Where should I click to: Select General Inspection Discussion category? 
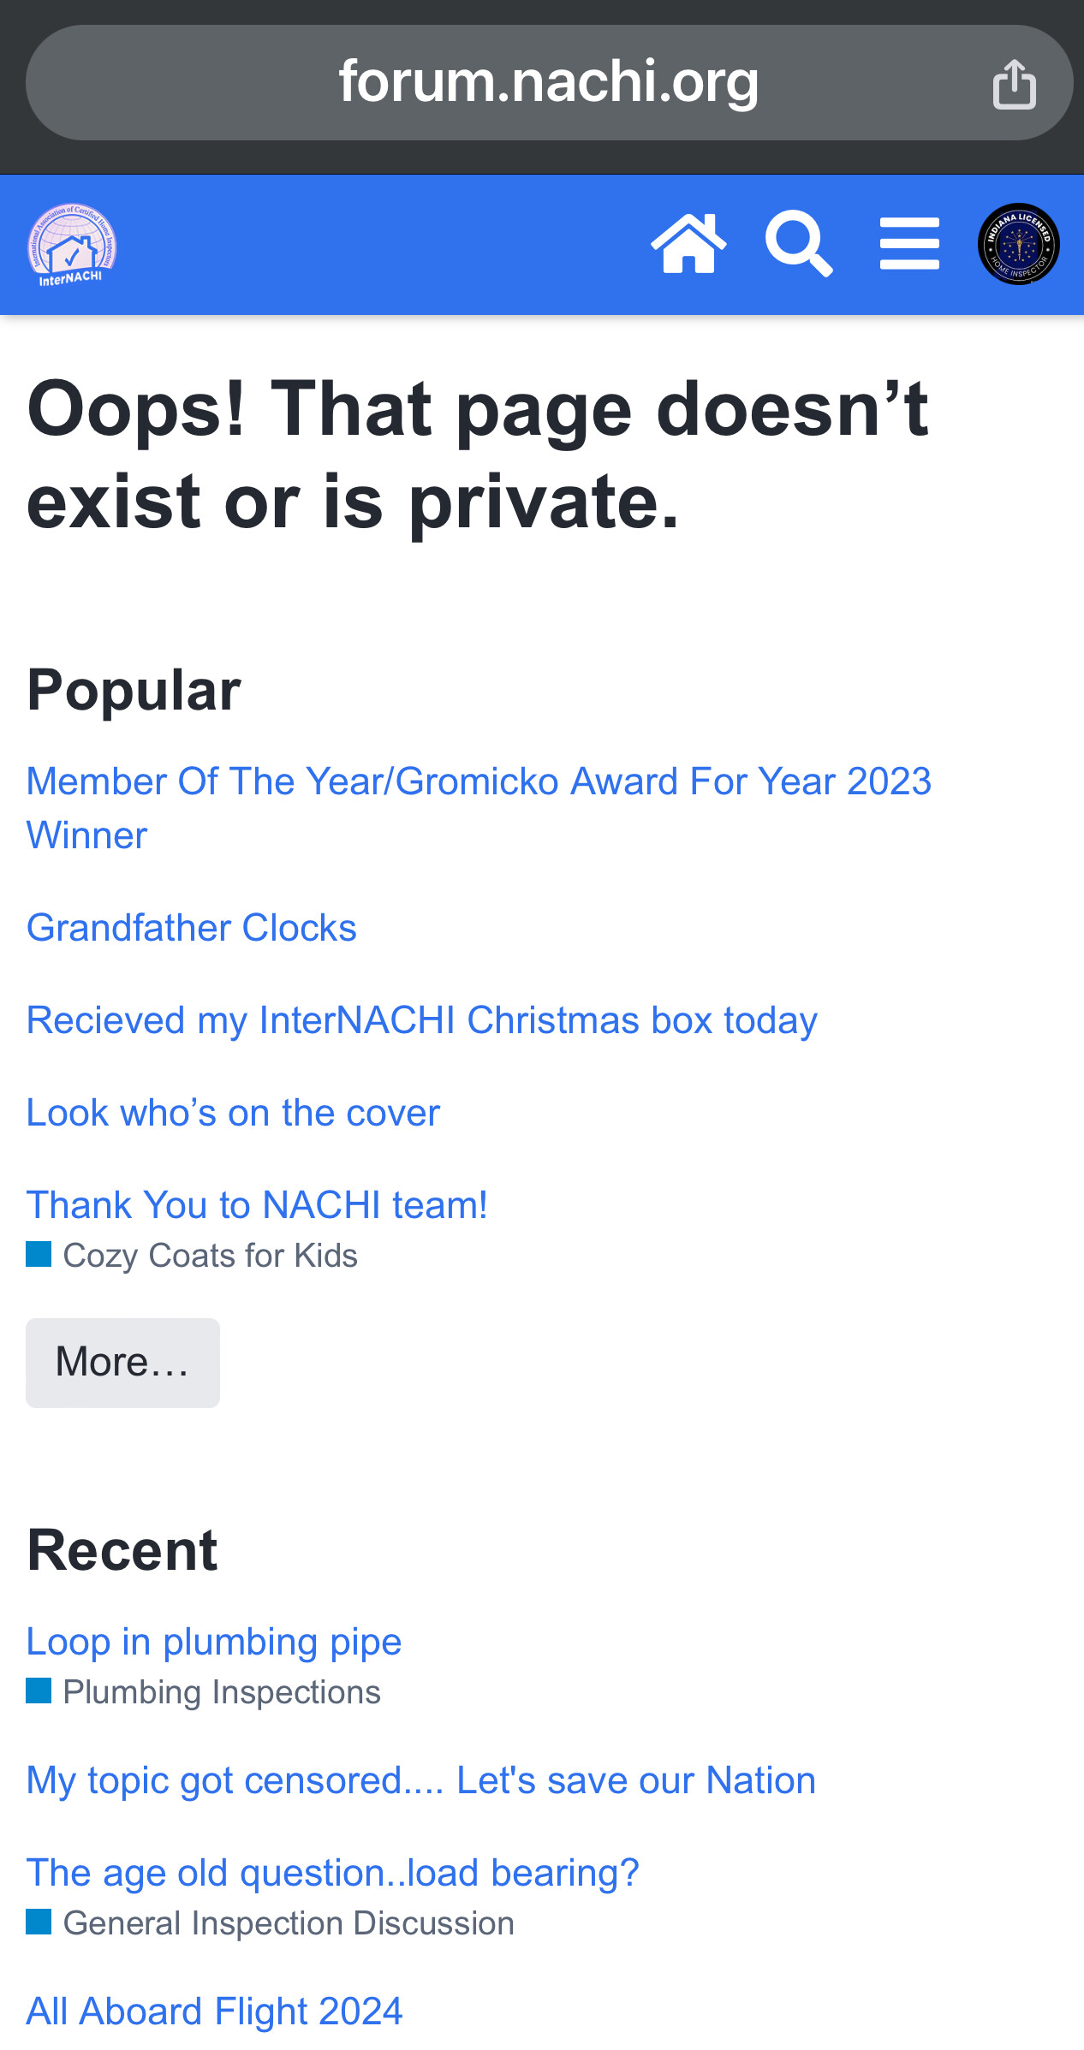point(289,1923)
